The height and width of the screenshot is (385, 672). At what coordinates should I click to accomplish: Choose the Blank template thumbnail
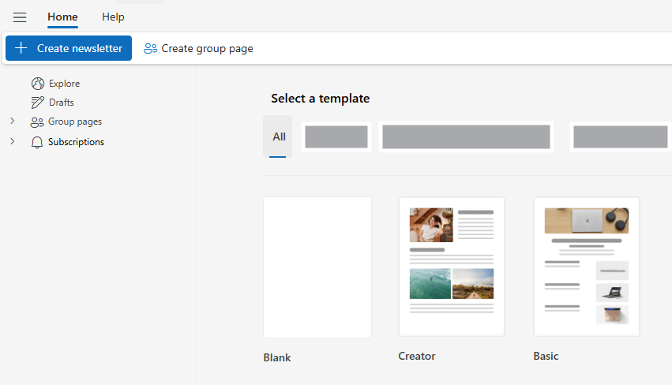[317, 267]
